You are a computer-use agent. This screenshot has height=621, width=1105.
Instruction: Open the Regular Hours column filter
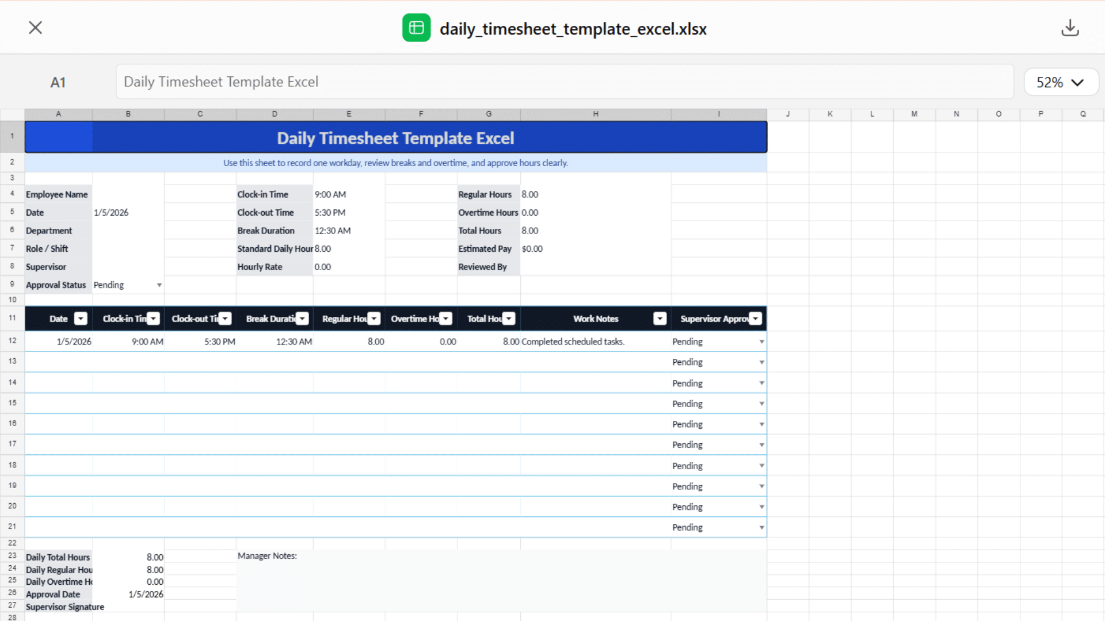pos(374,319)
